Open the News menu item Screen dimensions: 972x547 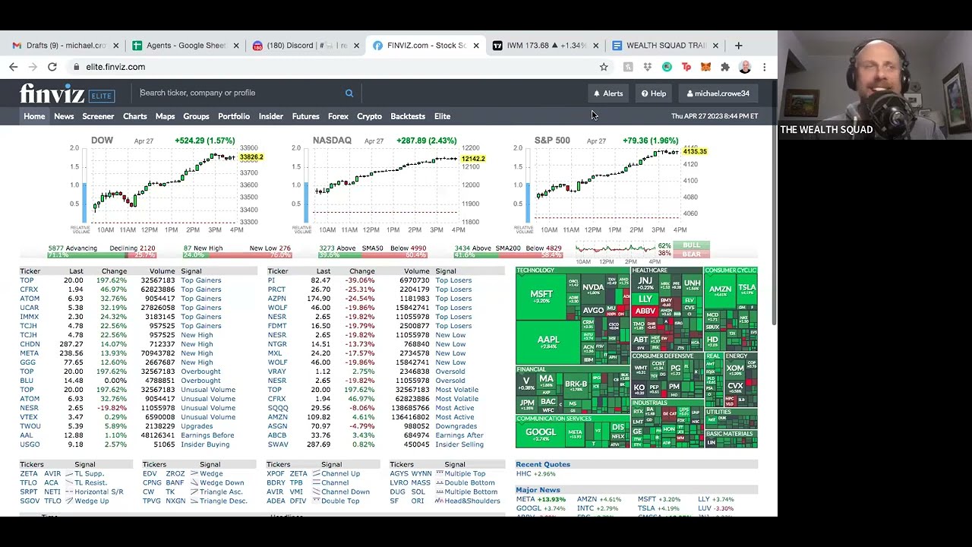64,116
